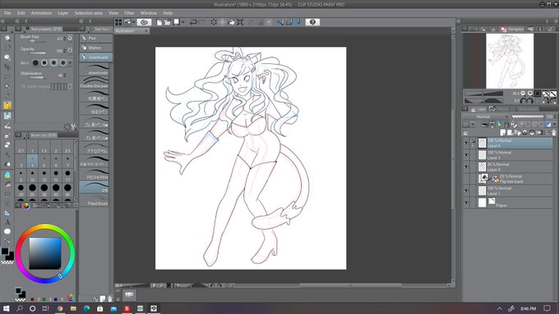The image size is (559, 314).
Task: Open the dropdown arrow beside the Clip Studio assets icon
Action: pyautogui.click(x=134, y=22)
